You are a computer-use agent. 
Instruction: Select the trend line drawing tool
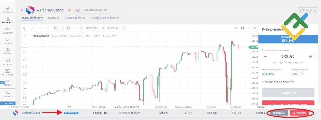point(25,52)
